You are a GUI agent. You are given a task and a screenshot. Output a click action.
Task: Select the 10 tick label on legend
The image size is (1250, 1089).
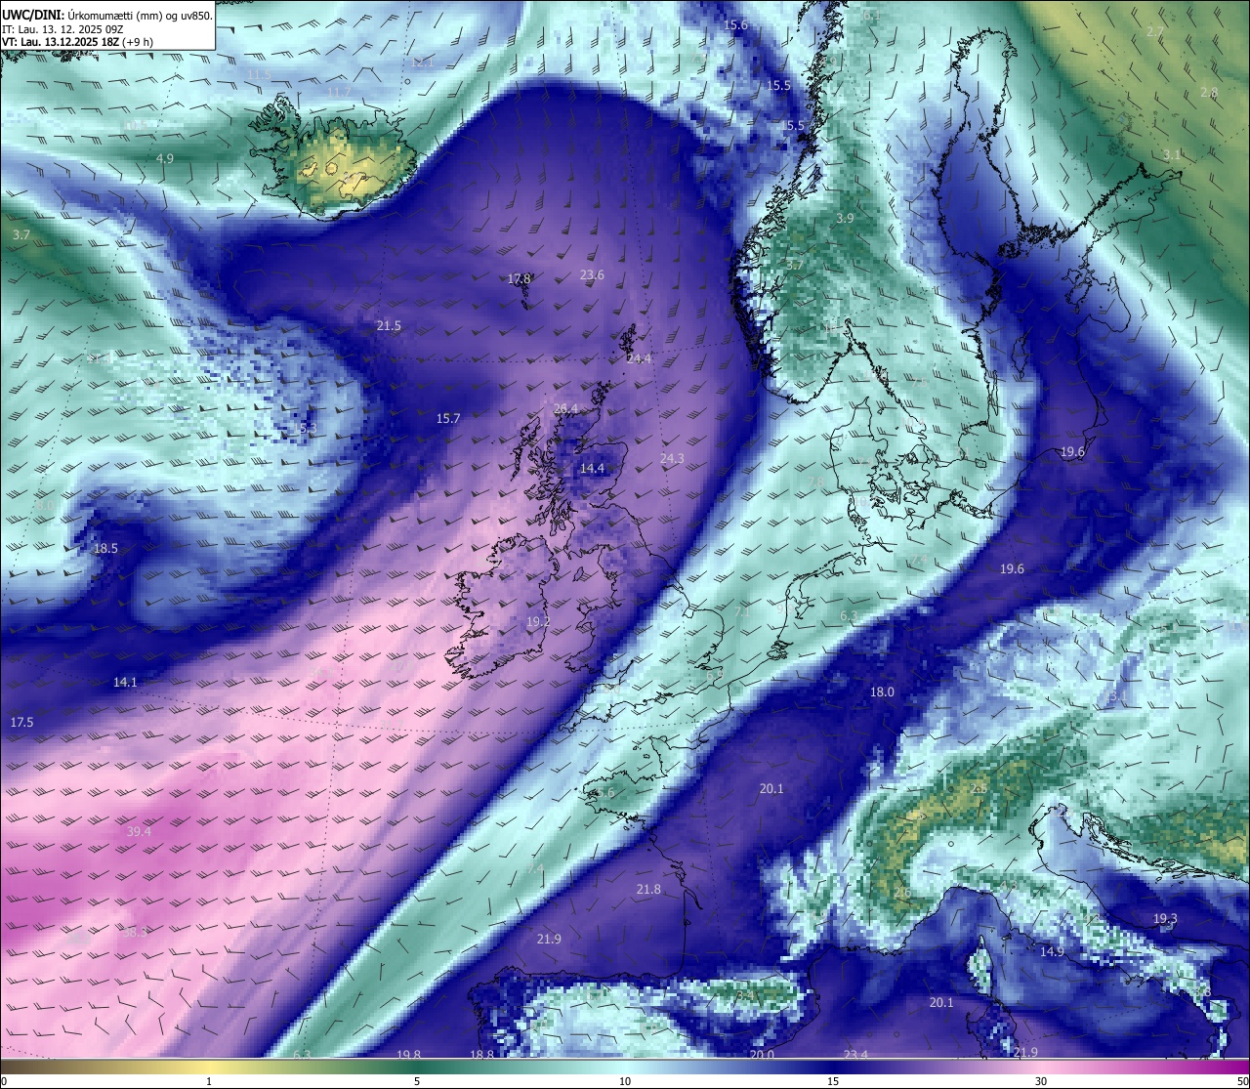pyautogui.click(x=625, y=1081)
